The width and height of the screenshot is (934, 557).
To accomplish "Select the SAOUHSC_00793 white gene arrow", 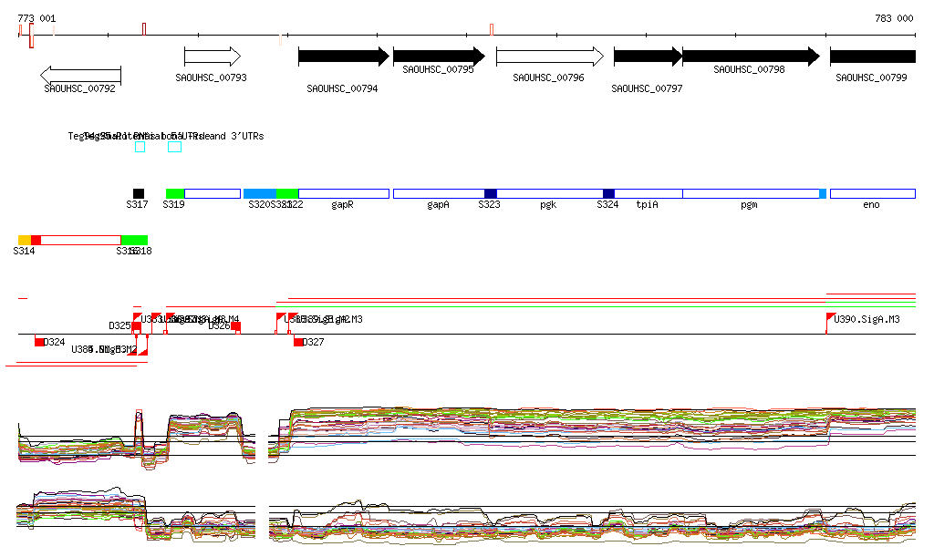I will (x=212, y=57).
